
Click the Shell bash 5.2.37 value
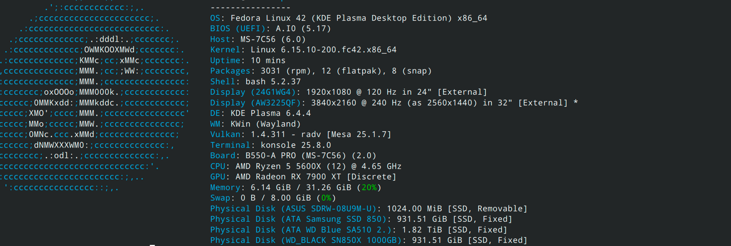(273, 82)
